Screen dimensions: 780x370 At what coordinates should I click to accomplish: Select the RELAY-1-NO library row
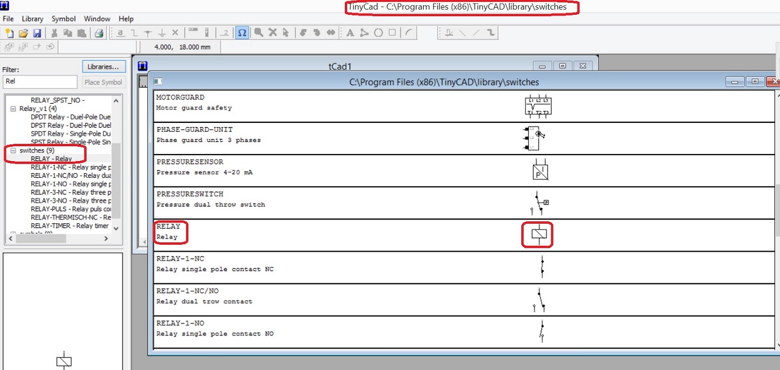coord(464,332)
